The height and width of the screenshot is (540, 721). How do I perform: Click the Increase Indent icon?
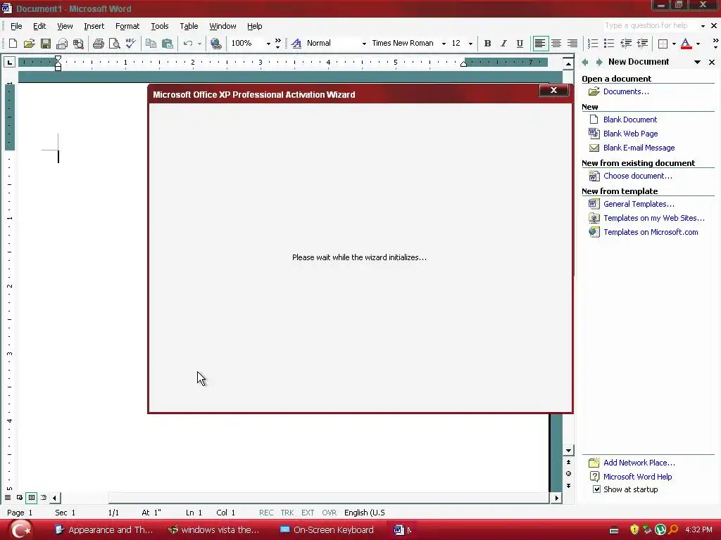click(x=642, y=43)
